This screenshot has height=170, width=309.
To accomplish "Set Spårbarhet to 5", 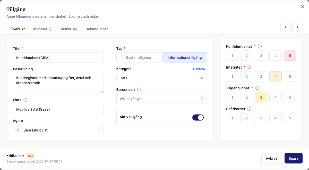I will 290,118.
